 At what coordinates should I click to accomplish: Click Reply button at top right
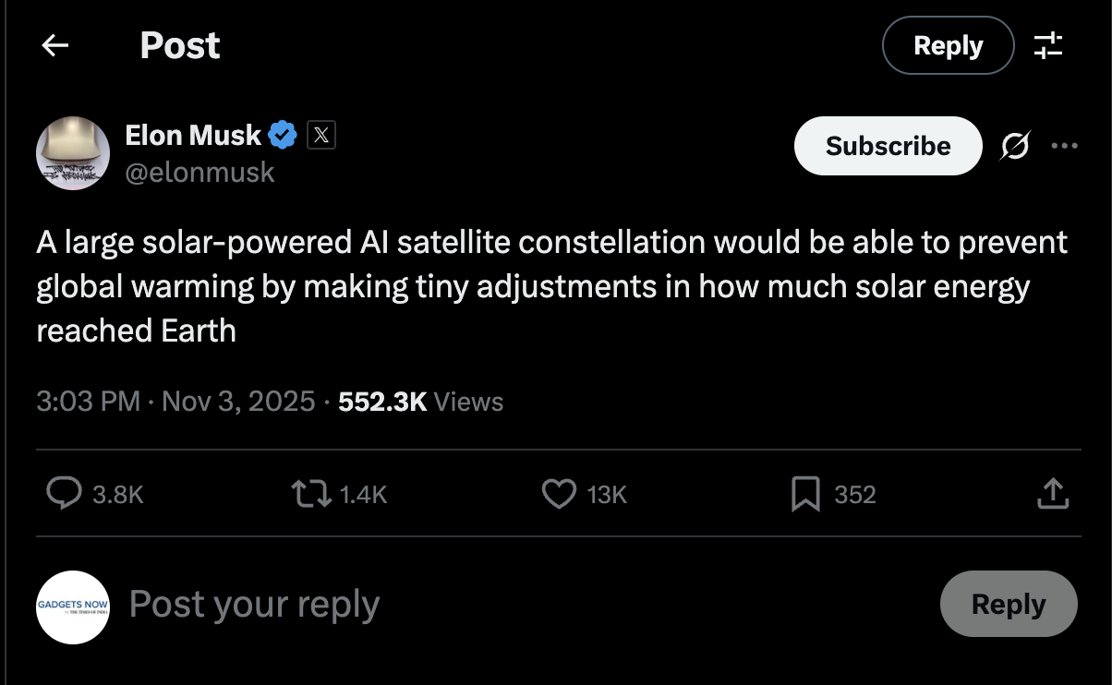coord(948,44)
